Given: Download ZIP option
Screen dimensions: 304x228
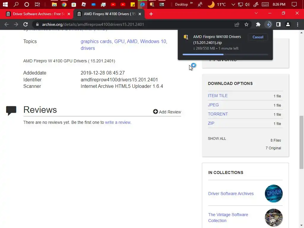Looking at the screenshot, I should point(211,123).
